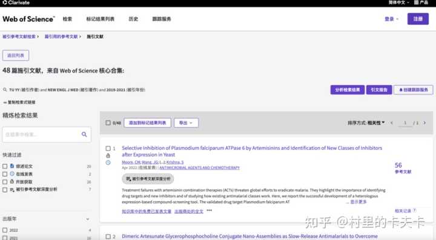Open the History menu item

coord(133,19)
